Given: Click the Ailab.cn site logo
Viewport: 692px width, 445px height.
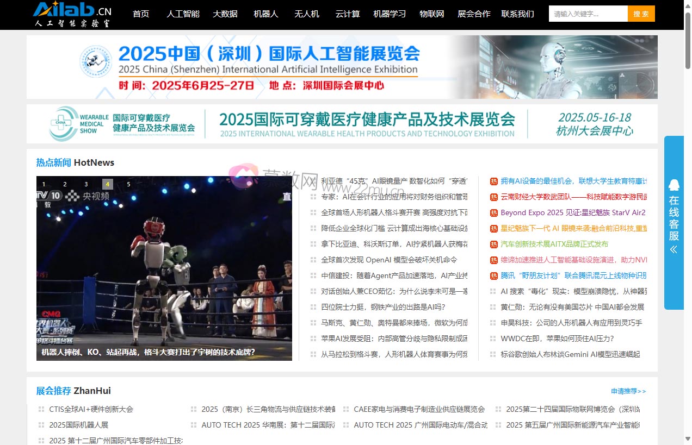Looking at the screenshot, I should (x=72, y=14).
